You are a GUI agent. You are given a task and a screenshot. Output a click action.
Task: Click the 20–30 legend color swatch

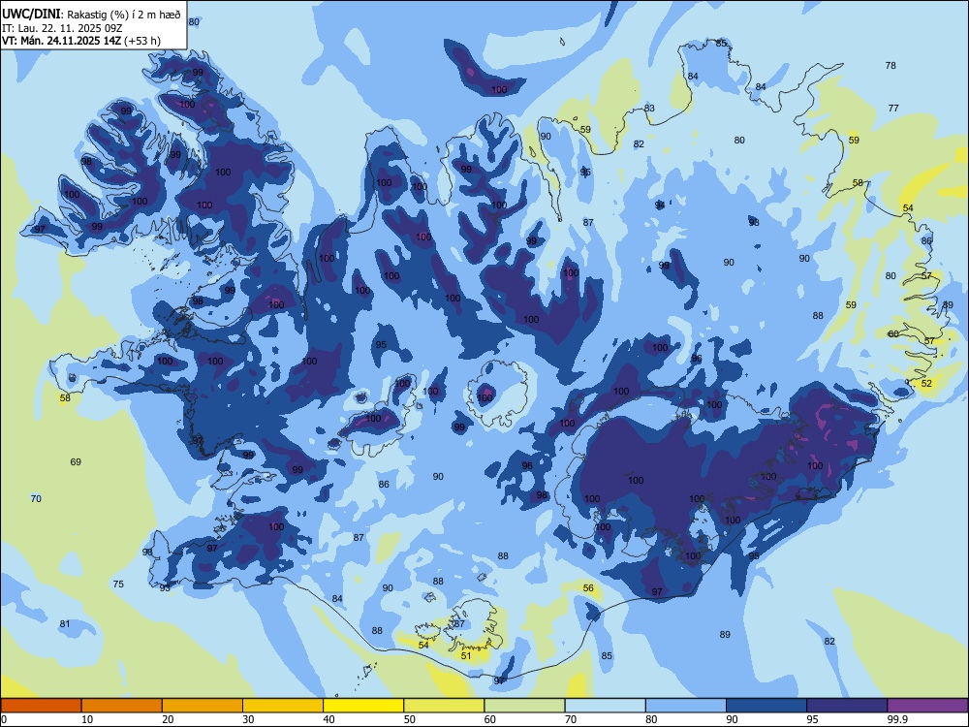click(x=203, y=706)
